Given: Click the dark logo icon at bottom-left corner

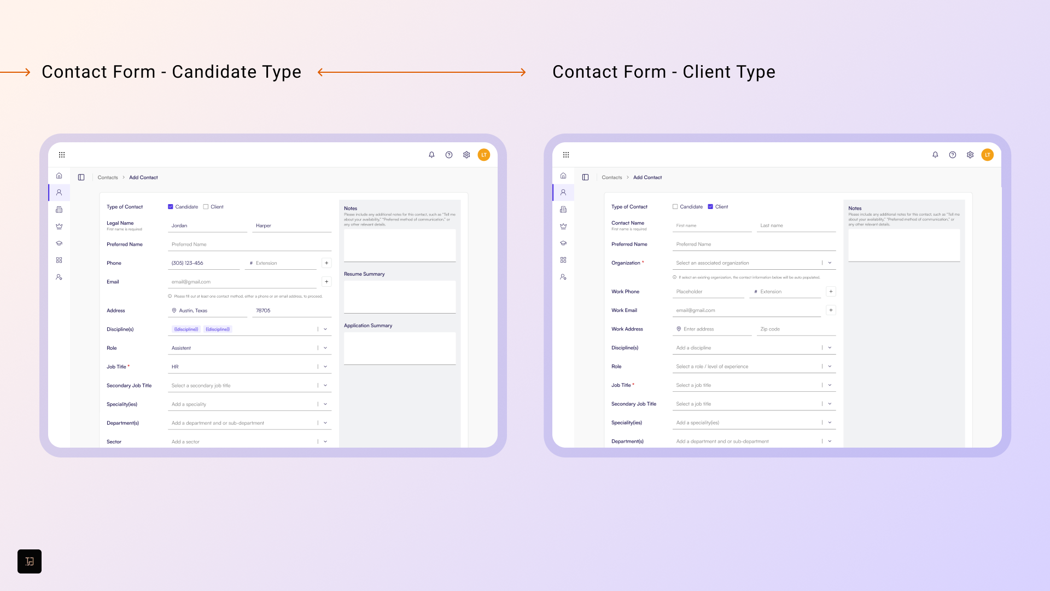Looking at the screenshot, I should [x=30, y=561].
